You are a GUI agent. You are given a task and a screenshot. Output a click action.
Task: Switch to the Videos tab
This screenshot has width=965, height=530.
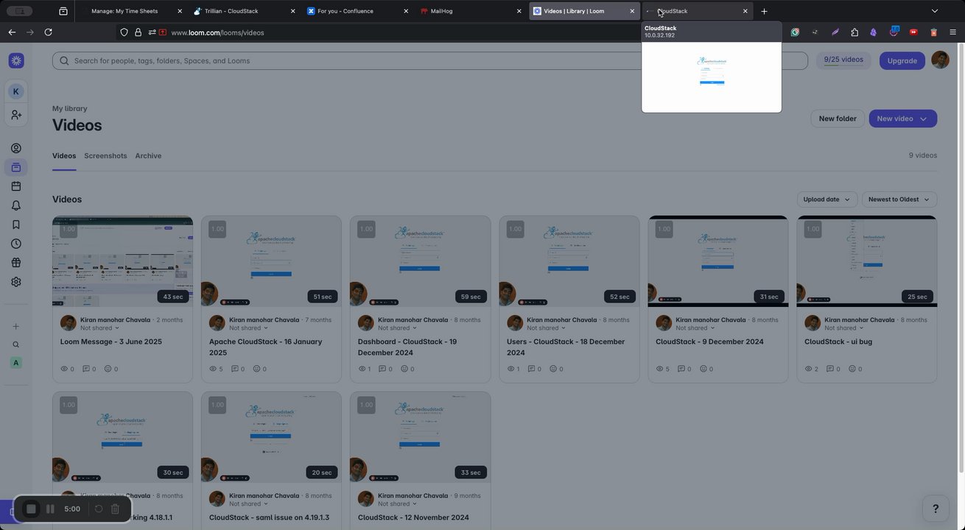coord(64,156)
